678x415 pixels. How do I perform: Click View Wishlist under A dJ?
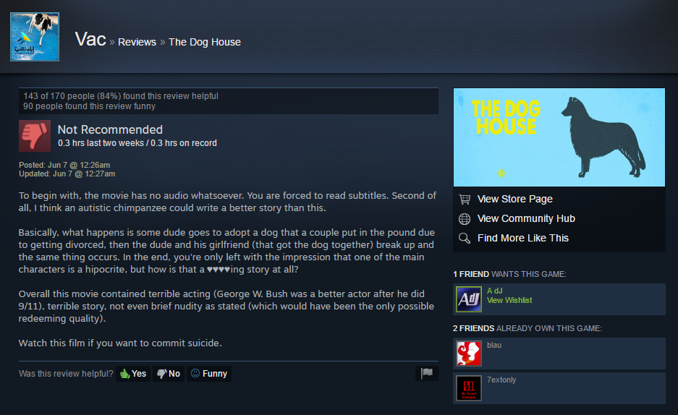coord(509,300)
